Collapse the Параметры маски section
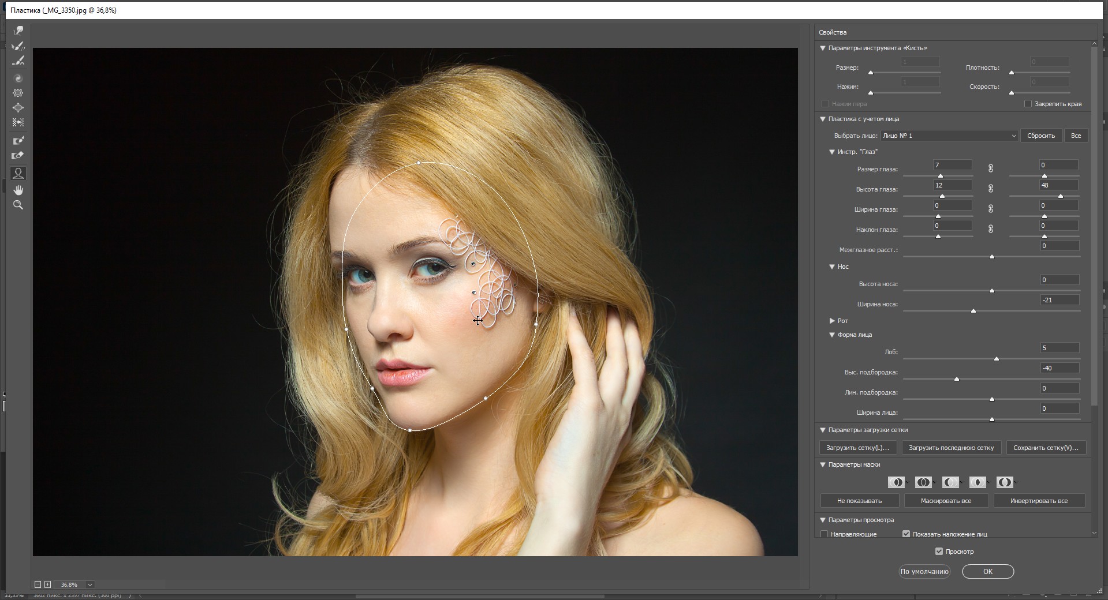Image resolution: width=1108 pixels, height=600 pixels. (823, 464)
